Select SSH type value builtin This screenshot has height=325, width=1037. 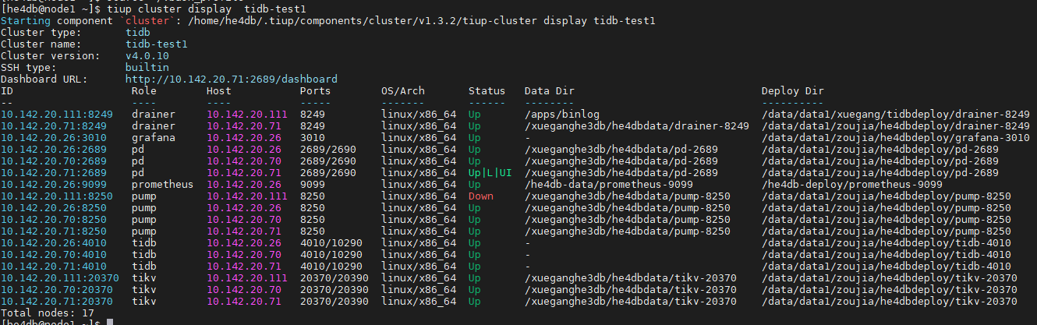coord(147,68)
